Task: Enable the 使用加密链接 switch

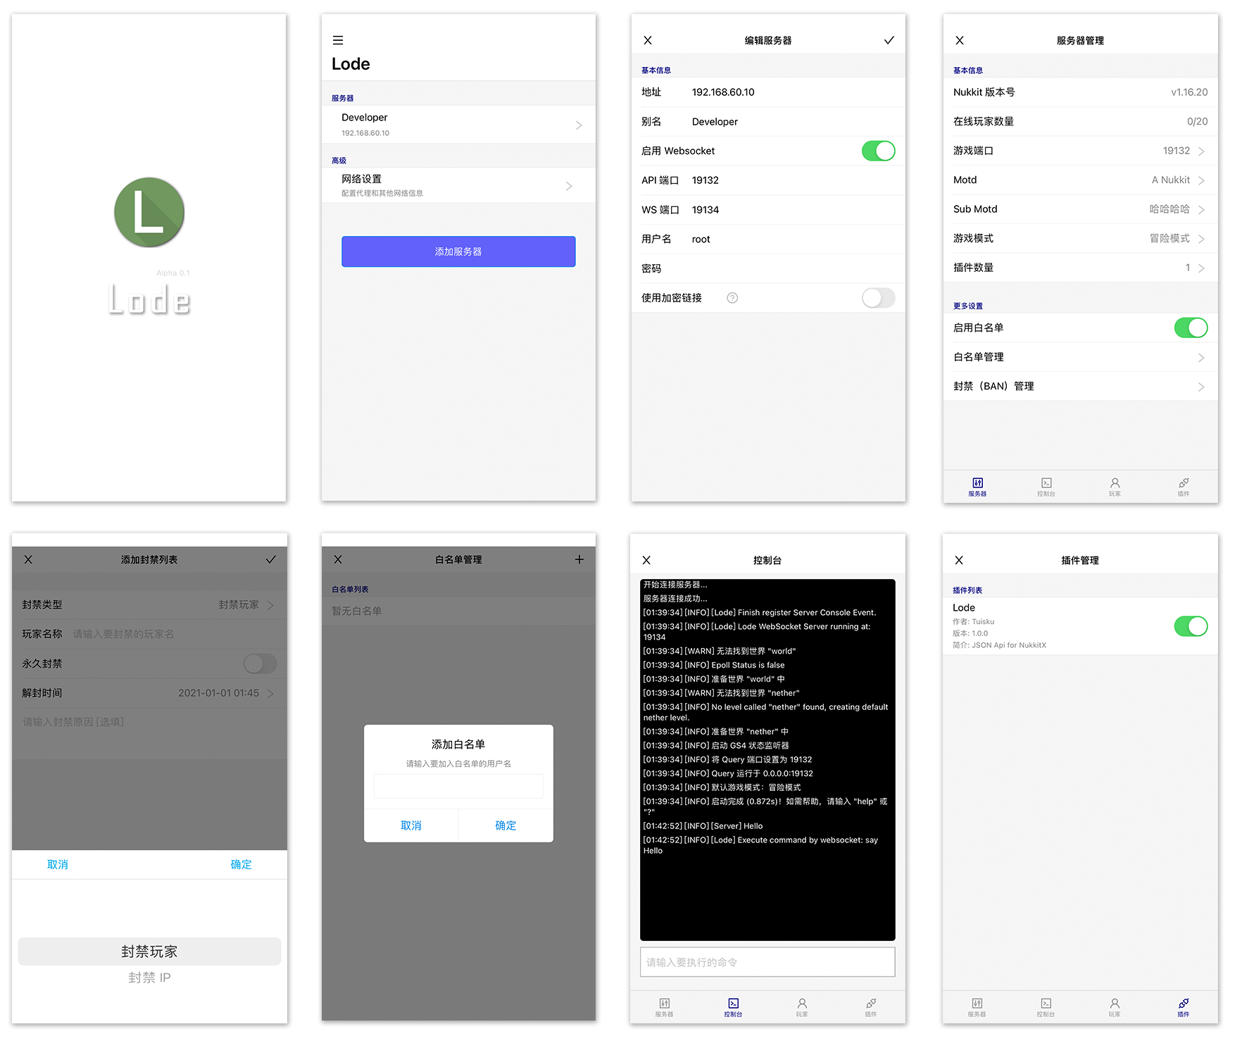Action: pos(878,298)
